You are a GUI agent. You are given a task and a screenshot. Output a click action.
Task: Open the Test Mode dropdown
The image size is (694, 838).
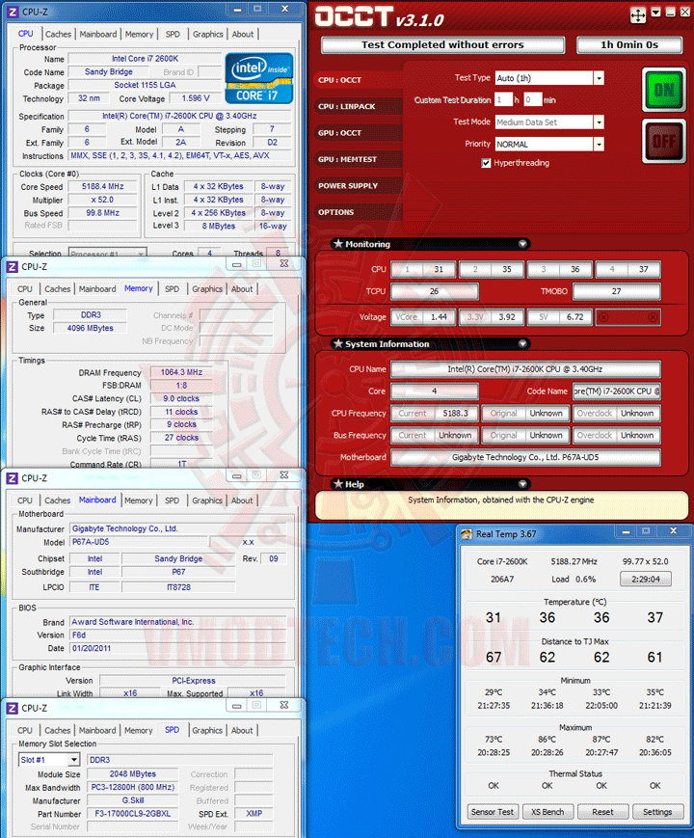click(599, 122)
